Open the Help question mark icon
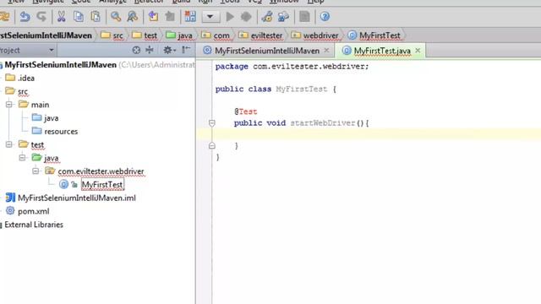 coord(325,17)
